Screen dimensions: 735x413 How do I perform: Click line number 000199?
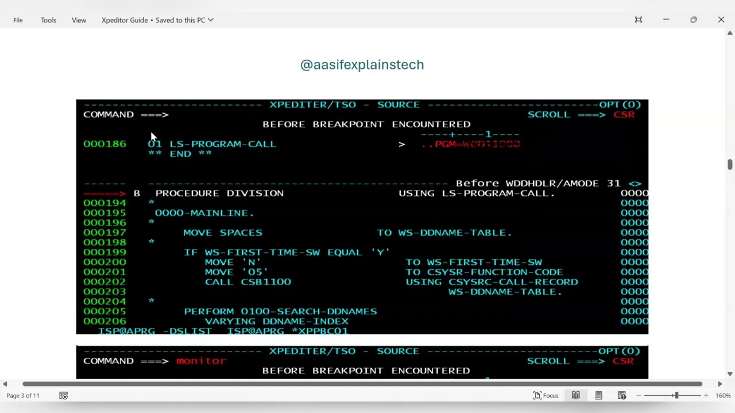pos(105,252)
